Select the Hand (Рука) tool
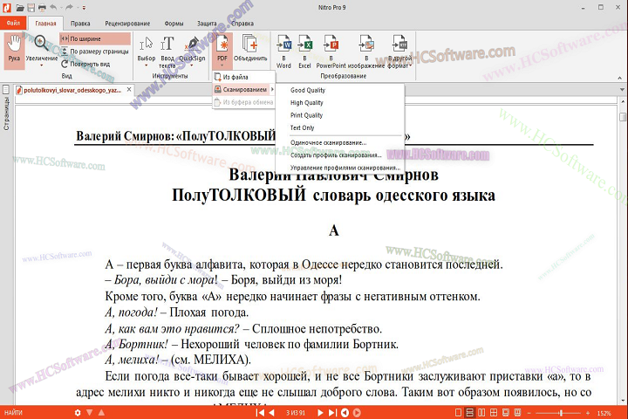Image resolution: width=628 pixels, height=419 pixels. (14, 47)
